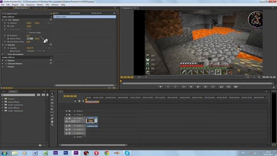Open Program monitor settings wrench
This screenshot has height=156, width=277.
[x=259, y=77]
